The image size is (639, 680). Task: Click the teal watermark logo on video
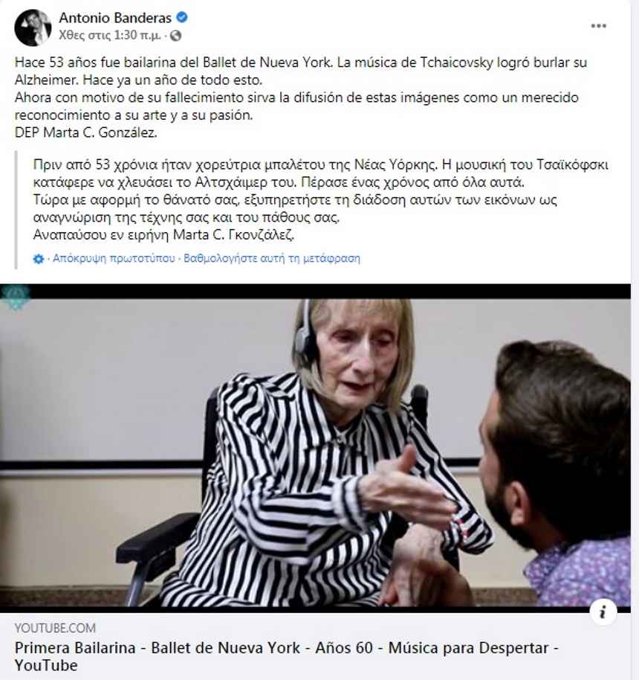pos(15,297)
